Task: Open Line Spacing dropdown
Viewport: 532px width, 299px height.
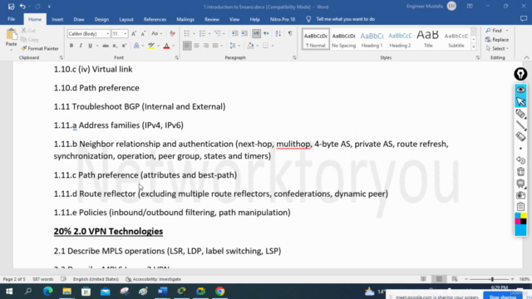Action: [x=234, y=46]
